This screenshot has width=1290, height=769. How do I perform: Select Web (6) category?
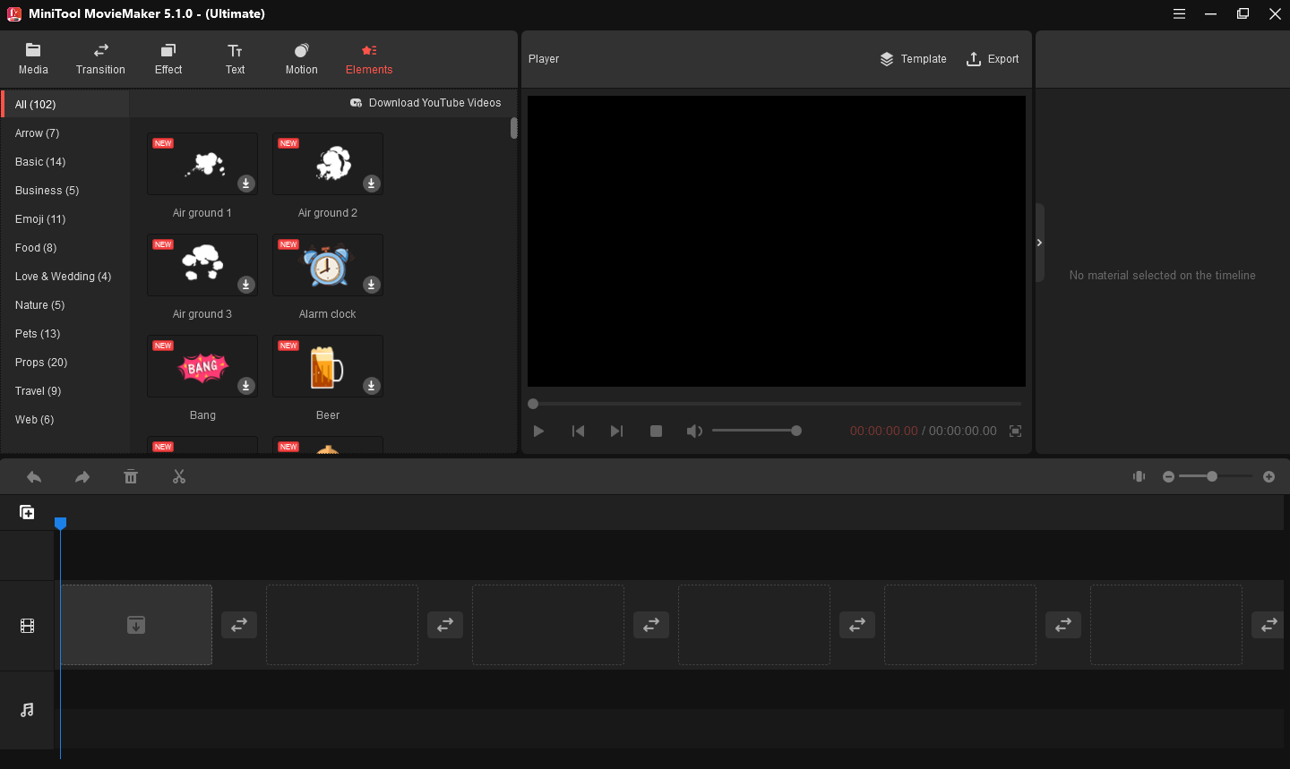pos(65,420)
